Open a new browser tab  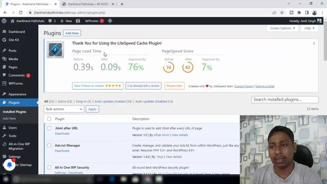[122, 4]
